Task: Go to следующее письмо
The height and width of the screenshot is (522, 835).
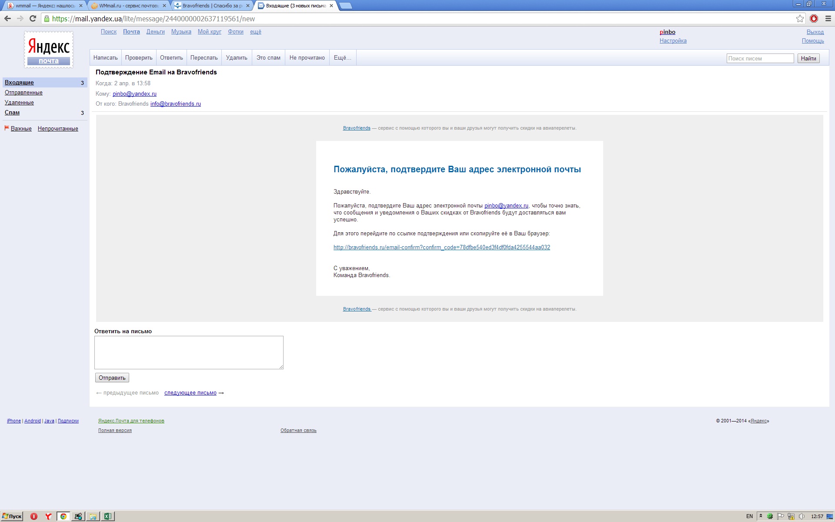Action: point(190,392)
